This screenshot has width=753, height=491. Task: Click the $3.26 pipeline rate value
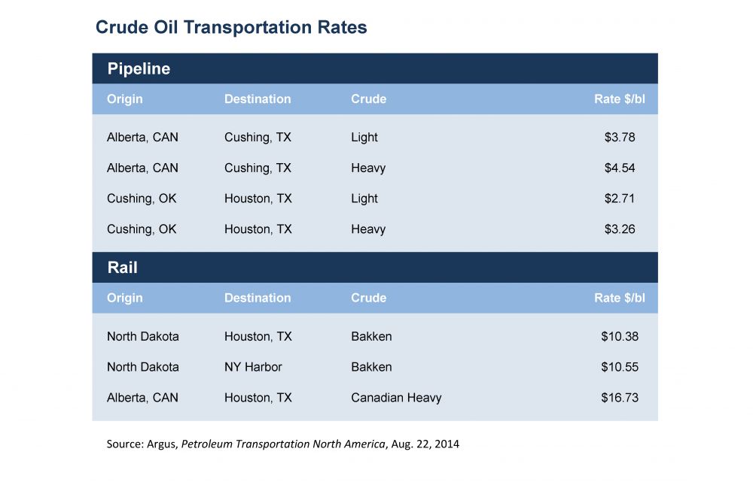(619, 229)
